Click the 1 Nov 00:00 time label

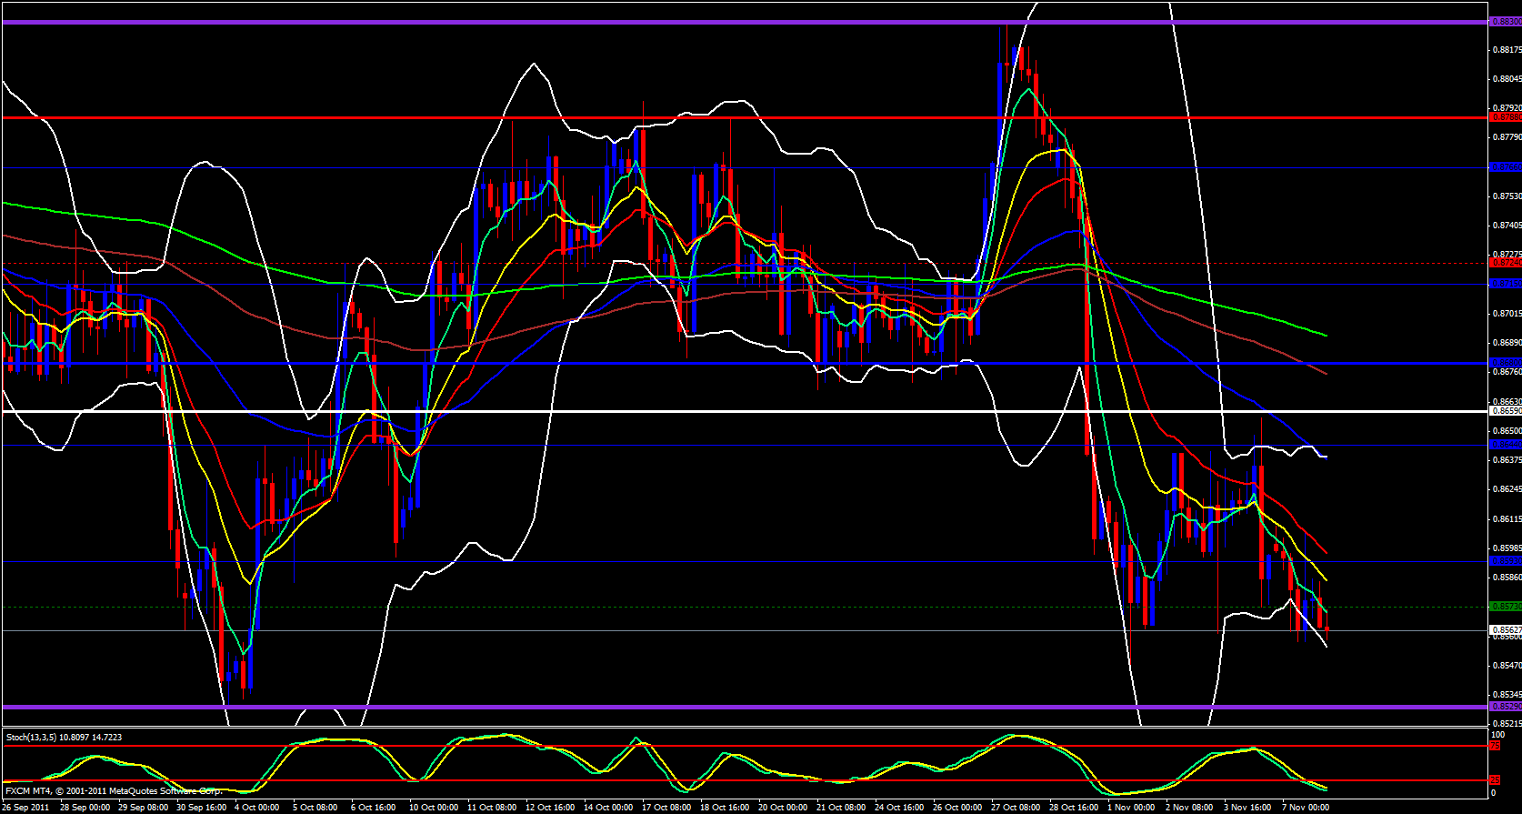(x=1132, y=808)
